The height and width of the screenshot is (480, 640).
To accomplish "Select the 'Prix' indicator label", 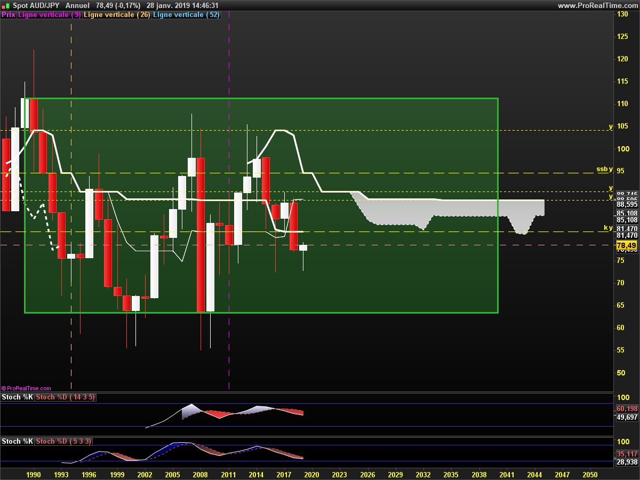I will point(8,15).
